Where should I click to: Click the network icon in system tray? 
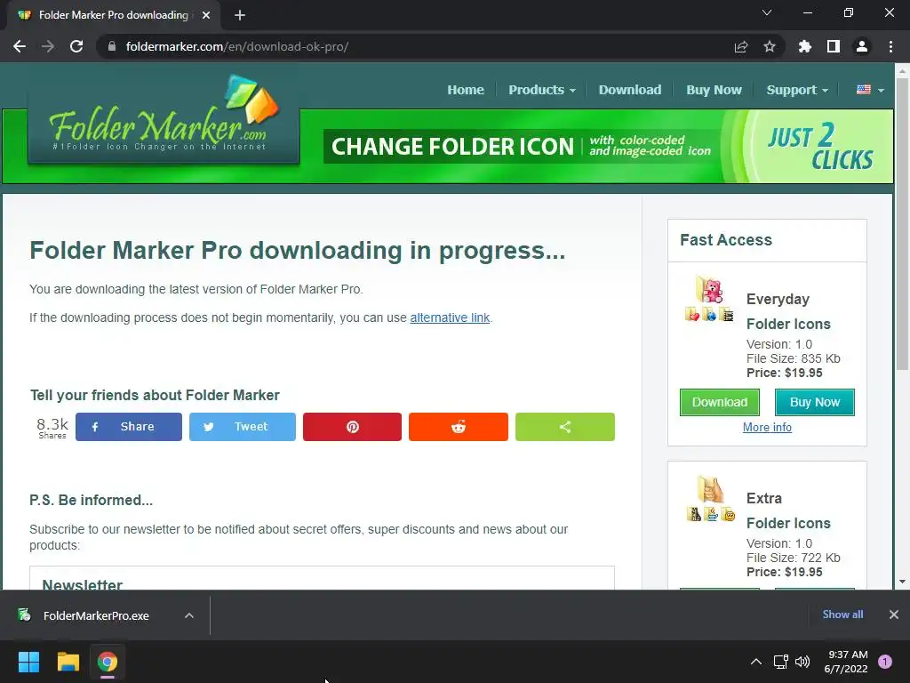pos(781,662)
